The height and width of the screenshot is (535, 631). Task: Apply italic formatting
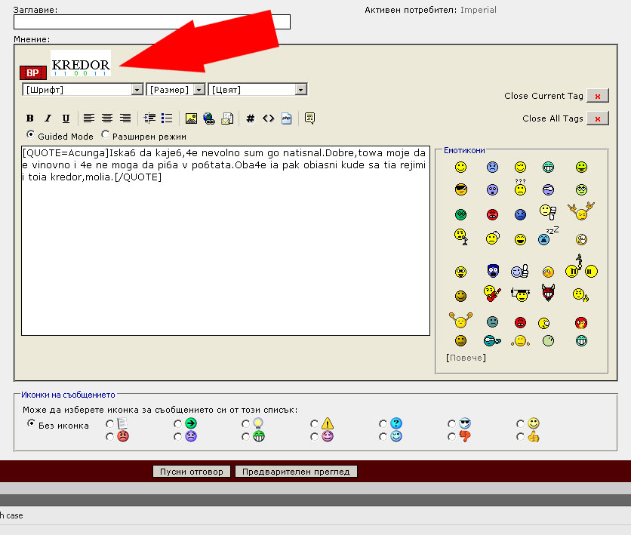pos(48,118)
